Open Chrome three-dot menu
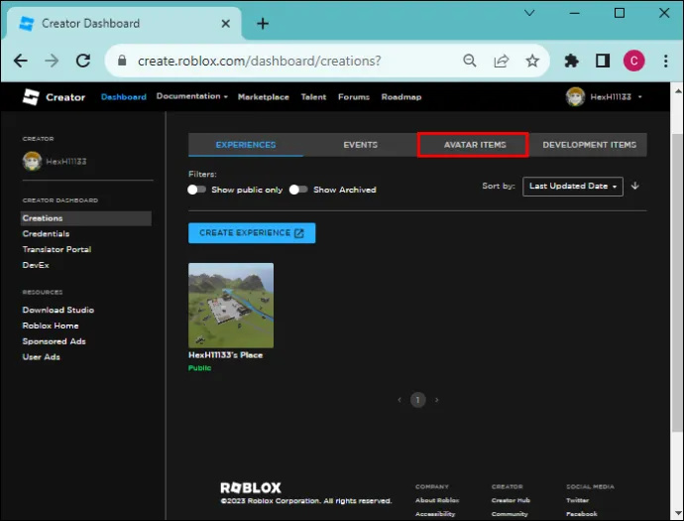684x521 pixels. tap(666, 61)
